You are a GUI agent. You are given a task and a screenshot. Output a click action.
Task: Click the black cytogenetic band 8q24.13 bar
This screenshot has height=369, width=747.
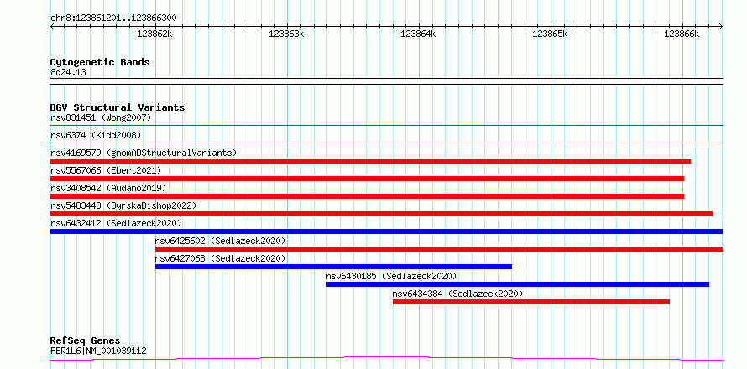point(386,81)
